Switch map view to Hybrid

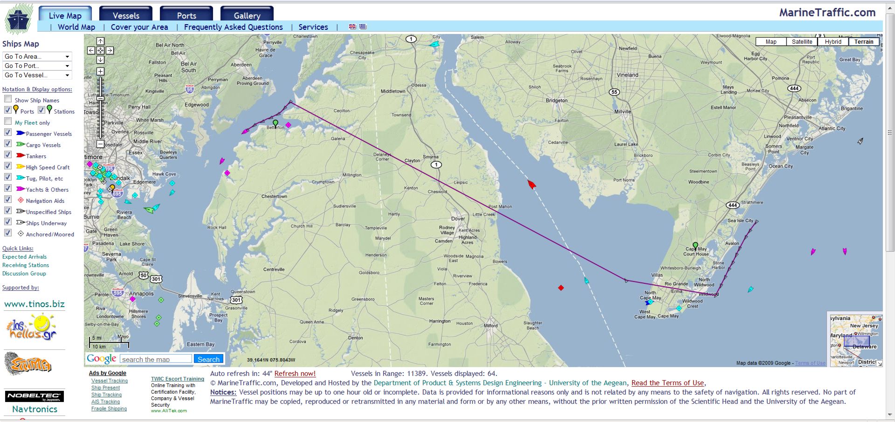(x=833, y=42)
